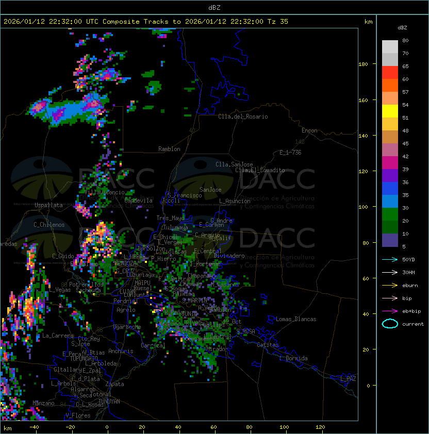The height and width of the screenshot is (434, 429).
Task: Select the orange swatch between 60 and 57
Action: click(x=390, y=85)
